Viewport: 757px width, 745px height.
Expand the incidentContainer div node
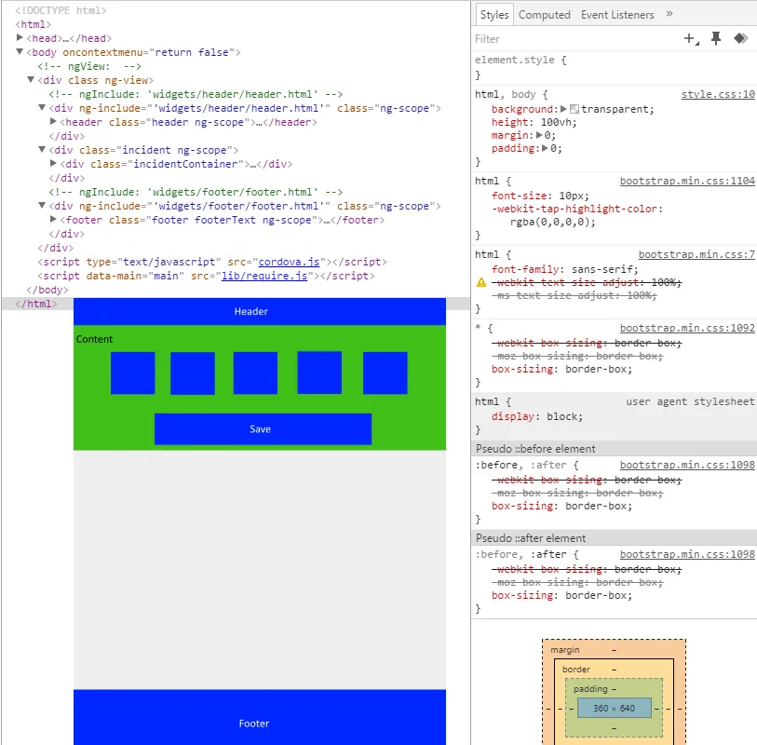(x=53, y=164)
